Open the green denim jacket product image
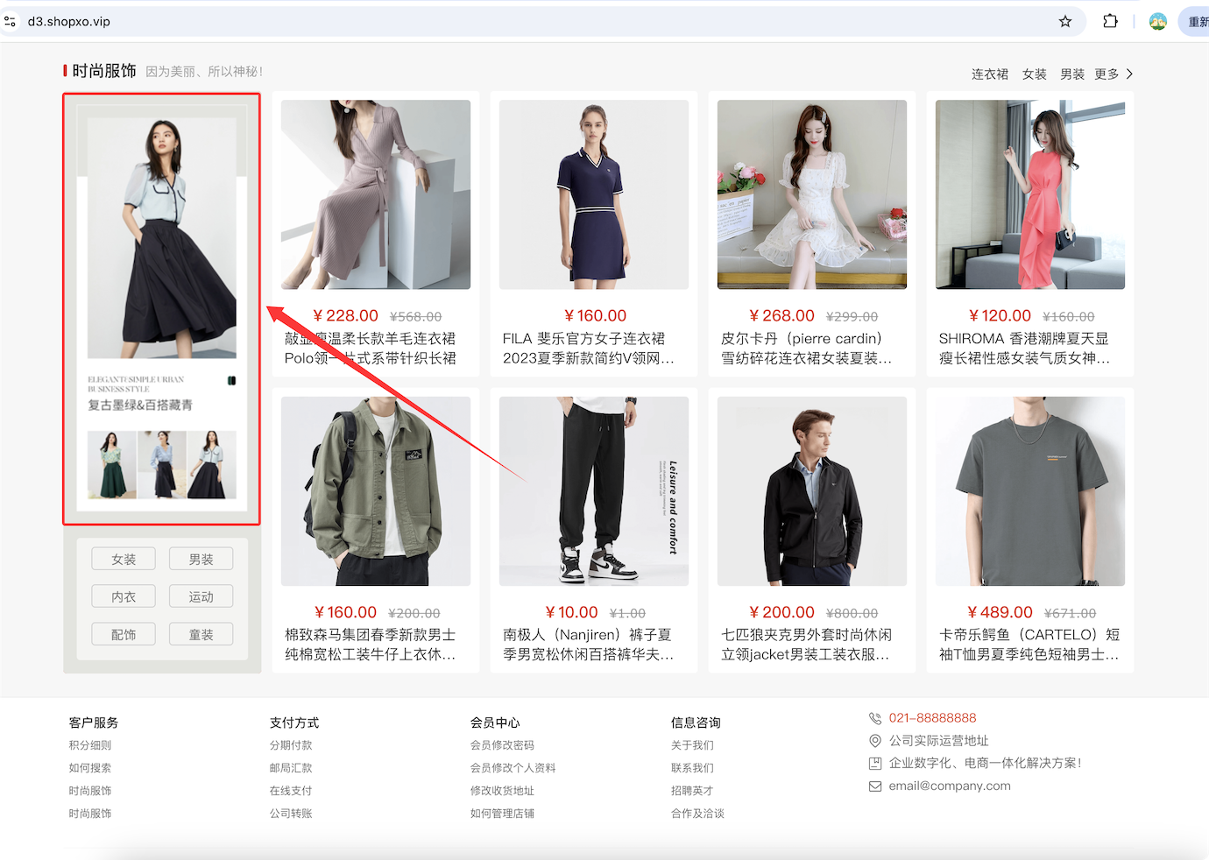 coord(376,491)
